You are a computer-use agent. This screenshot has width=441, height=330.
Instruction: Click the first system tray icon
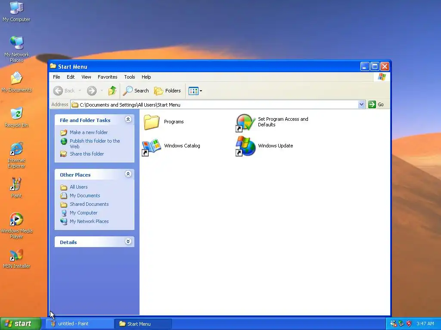tap(393, 324)
